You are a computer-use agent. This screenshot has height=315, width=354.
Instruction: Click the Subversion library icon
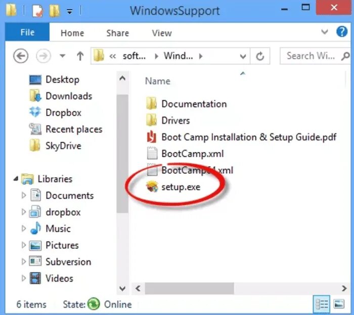[35, 262]
